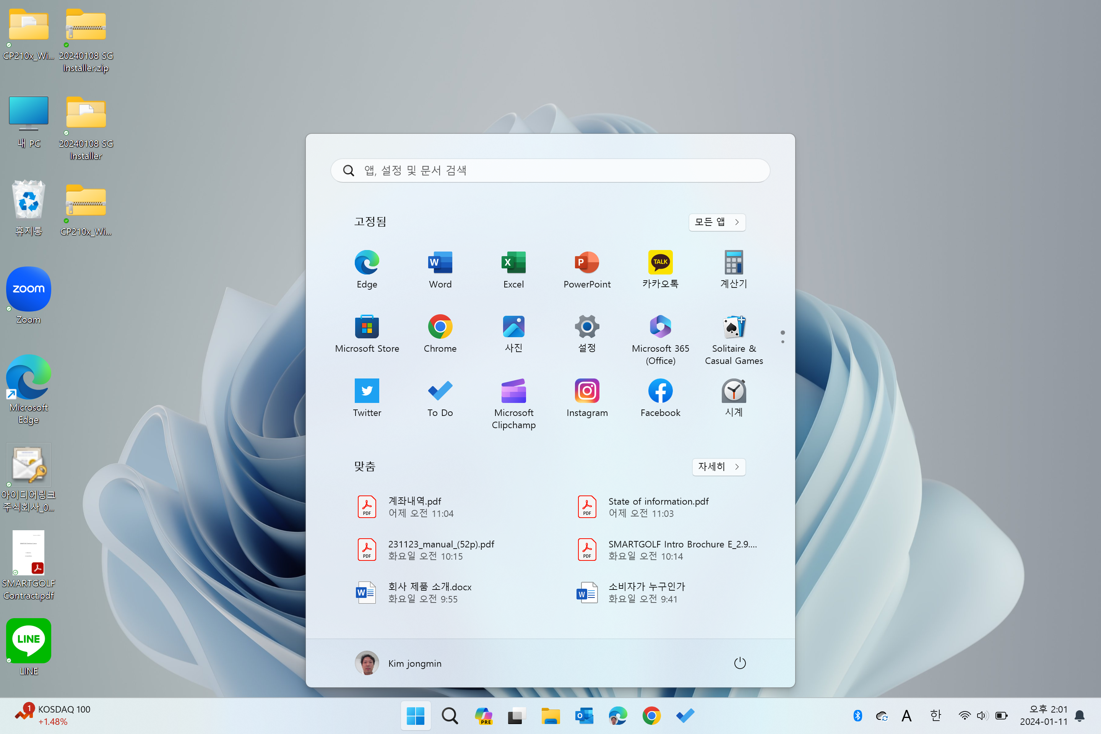Open Excel in the Start menu
The image size is (1101, 734).
(x=513, y=269)
